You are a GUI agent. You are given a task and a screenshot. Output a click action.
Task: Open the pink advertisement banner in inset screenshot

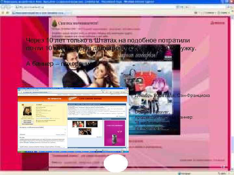coord(115,133)
